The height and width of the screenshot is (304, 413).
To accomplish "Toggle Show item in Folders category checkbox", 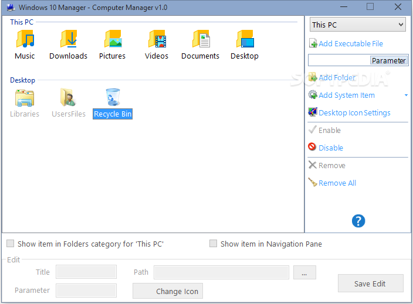I will (x=11, y=243).
